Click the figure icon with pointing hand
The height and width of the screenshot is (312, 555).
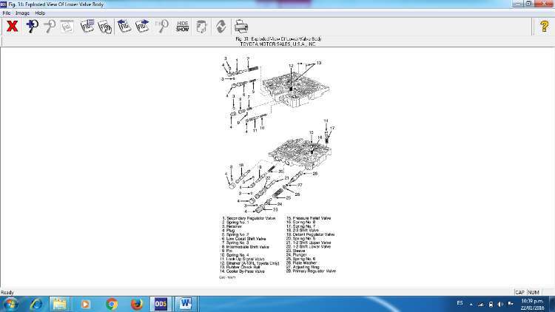106,26
